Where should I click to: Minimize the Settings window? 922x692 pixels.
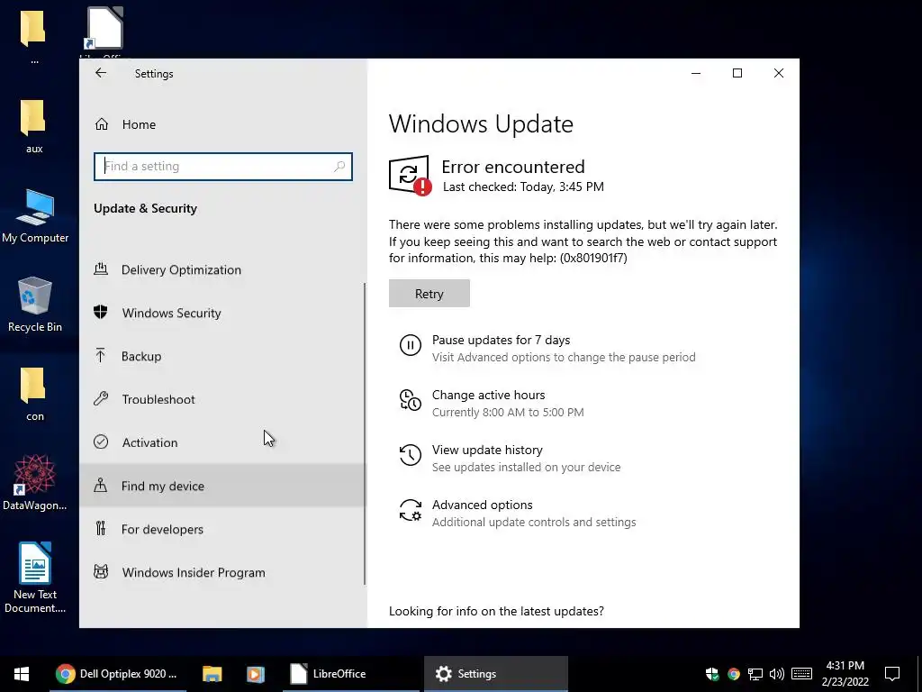point(696,73)
